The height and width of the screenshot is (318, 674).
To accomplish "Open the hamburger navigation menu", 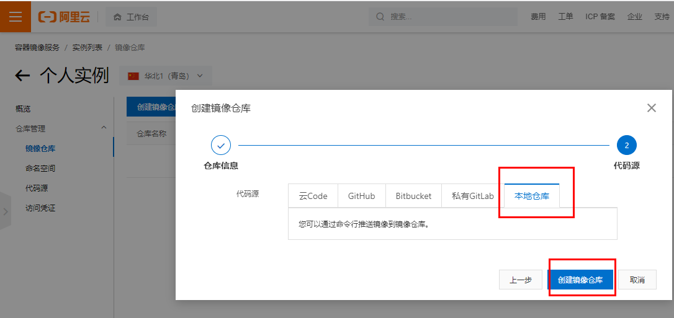I will click(x=16, y=17).
